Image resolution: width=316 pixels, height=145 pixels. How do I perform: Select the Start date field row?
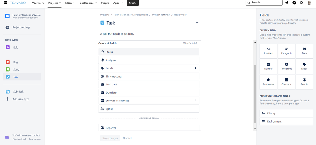pyautogui.click(x=149, y=84)
